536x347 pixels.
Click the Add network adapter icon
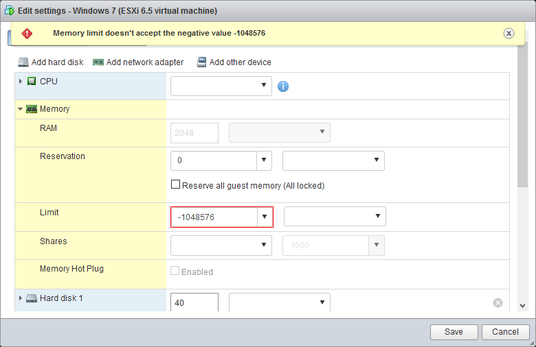point(98,62)
